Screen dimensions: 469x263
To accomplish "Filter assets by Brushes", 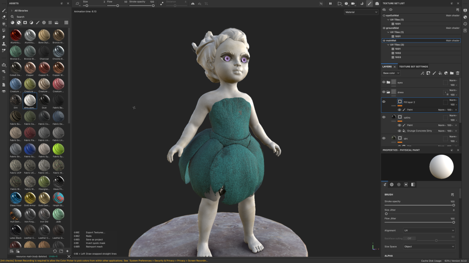I will 38,22.
